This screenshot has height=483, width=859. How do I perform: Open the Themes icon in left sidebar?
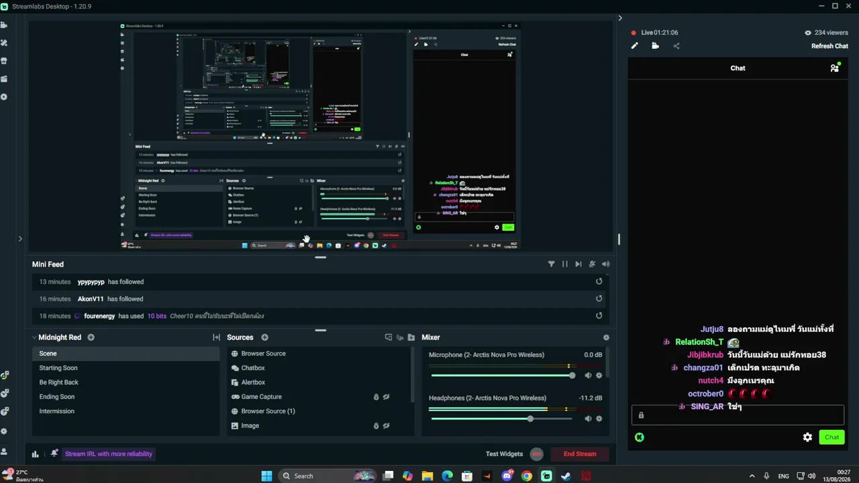click(x=3, y=43)
